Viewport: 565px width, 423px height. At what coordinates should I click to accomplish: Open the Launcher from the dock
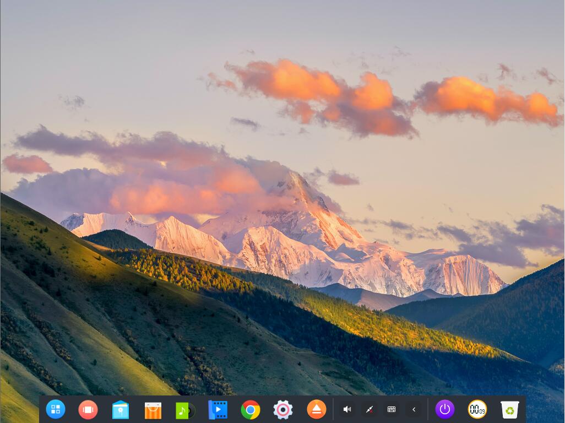(x=56, y=409)
